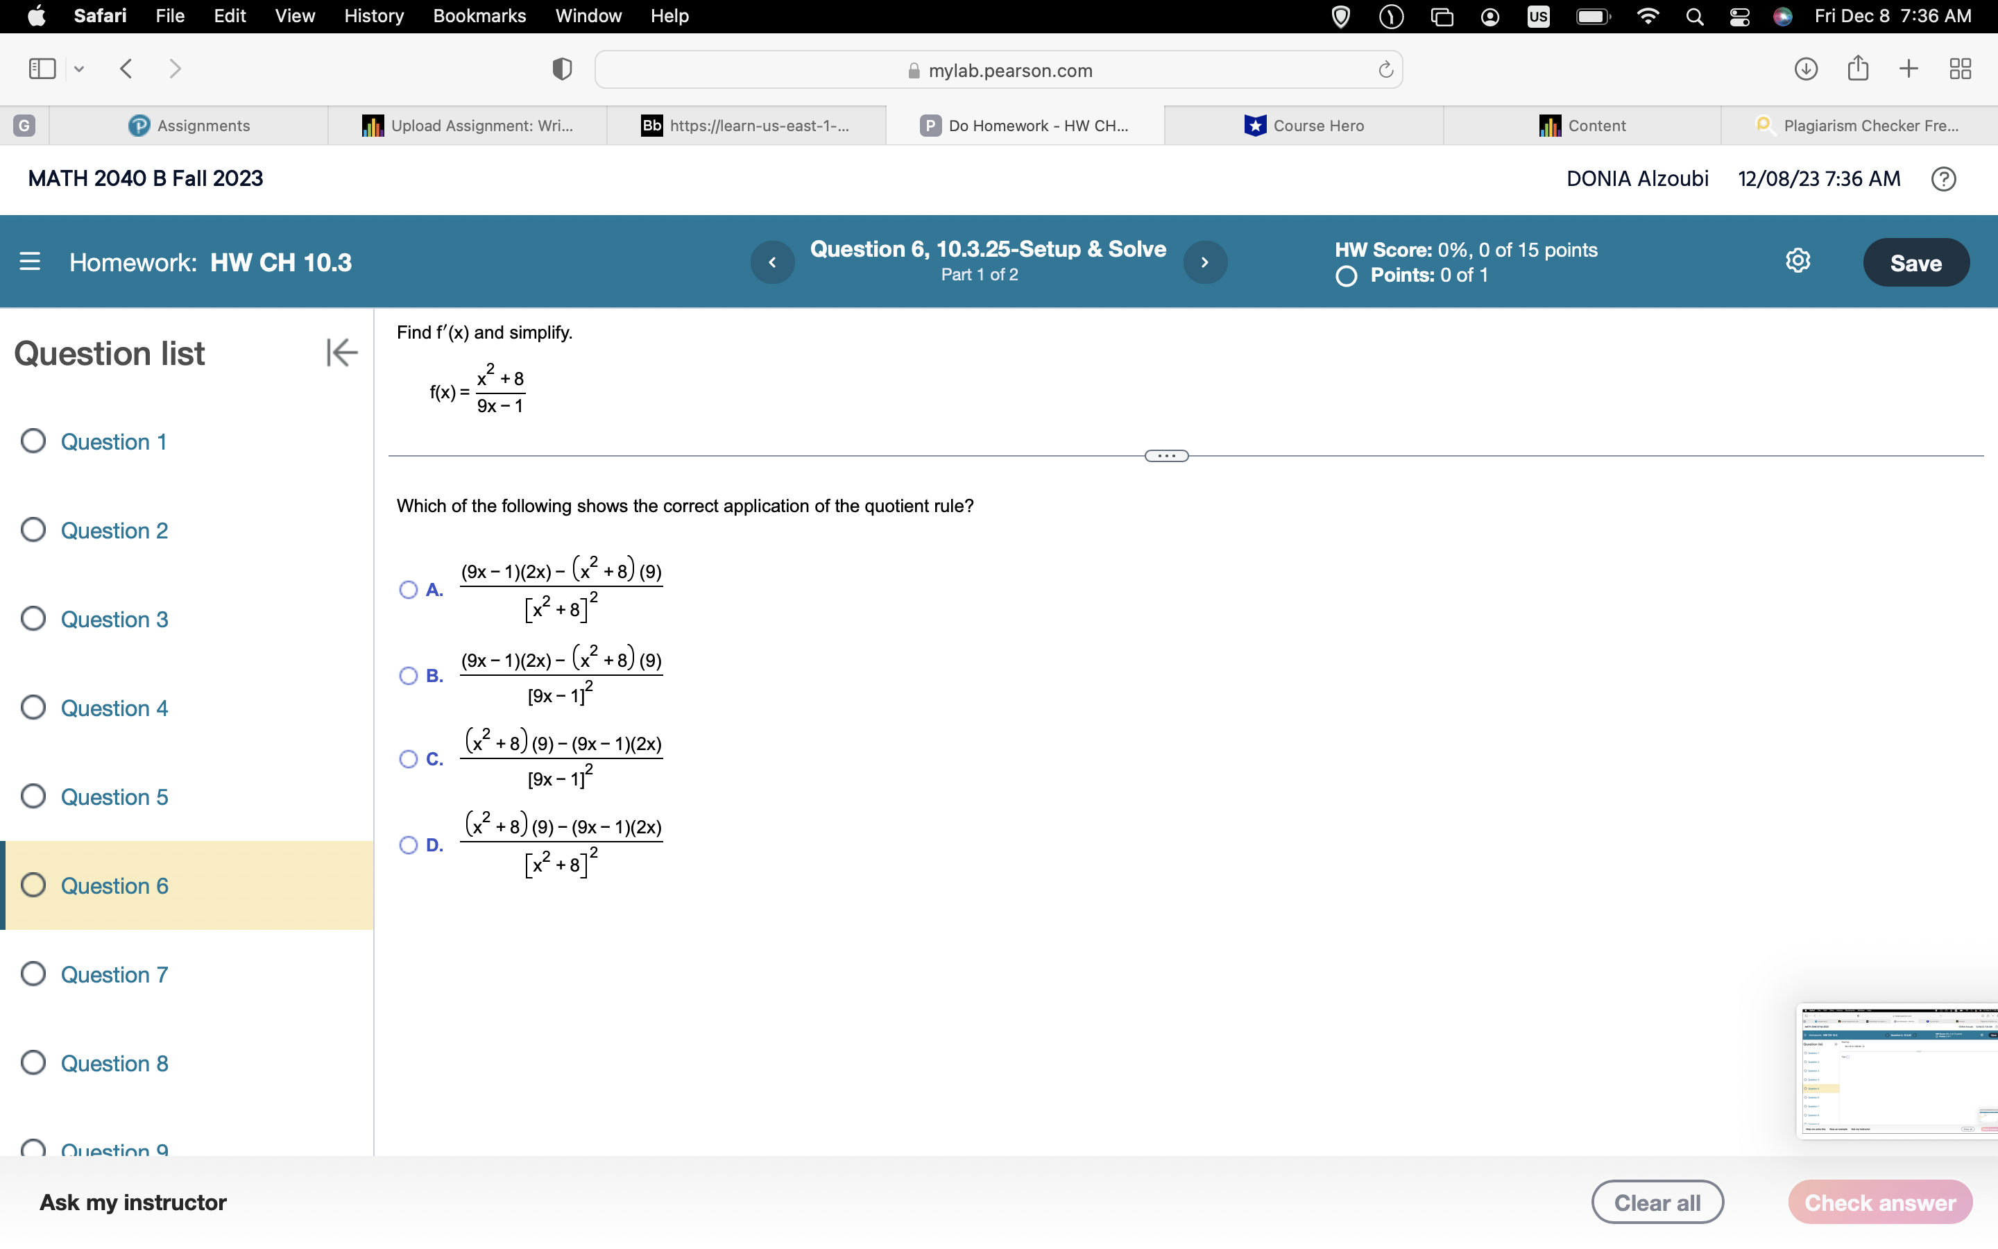Open the Bookmarks menu
1998x1249 pixels.
pyautogui.click(x=481, y=16)
